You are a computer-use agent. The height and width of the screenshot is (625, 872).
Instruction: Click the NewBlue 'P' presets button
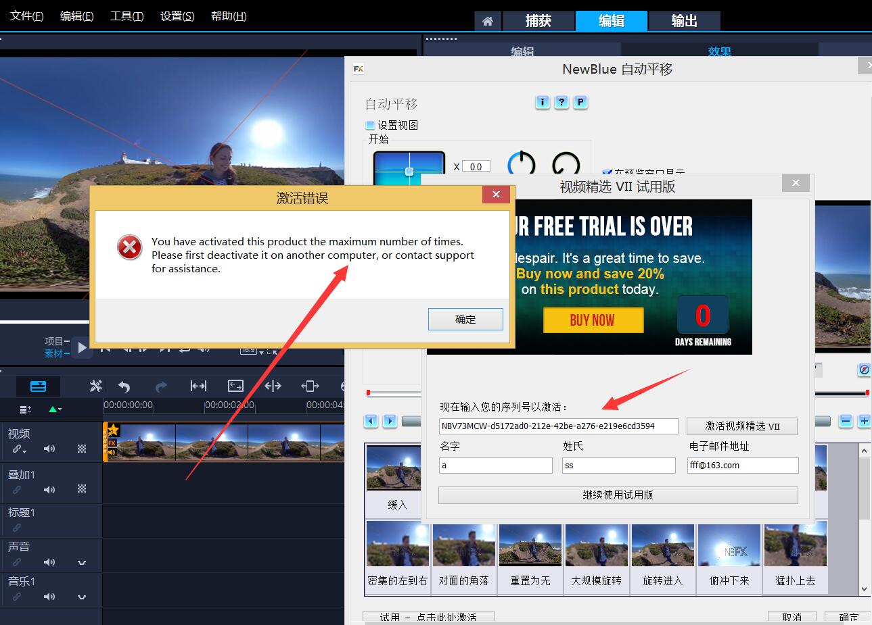[x=580, y=102]
